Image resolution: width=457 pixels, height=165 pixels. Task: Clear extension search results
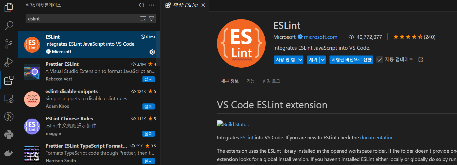pyautogui.click(x=143, y=18)
